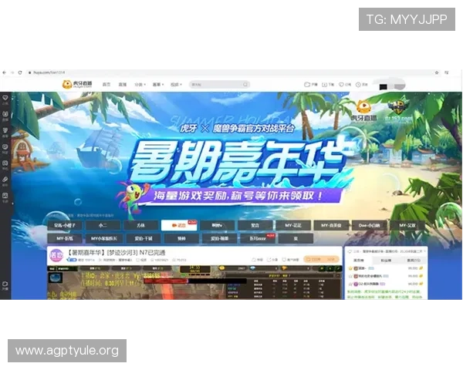Click the 暑期嘉年华 banner title
The image size is (463, 370).
point(239,161)
